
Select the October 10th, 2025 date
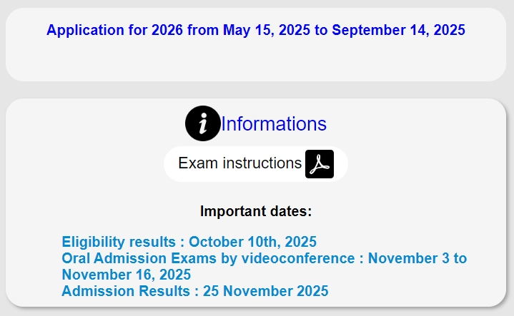coord(253,242)
